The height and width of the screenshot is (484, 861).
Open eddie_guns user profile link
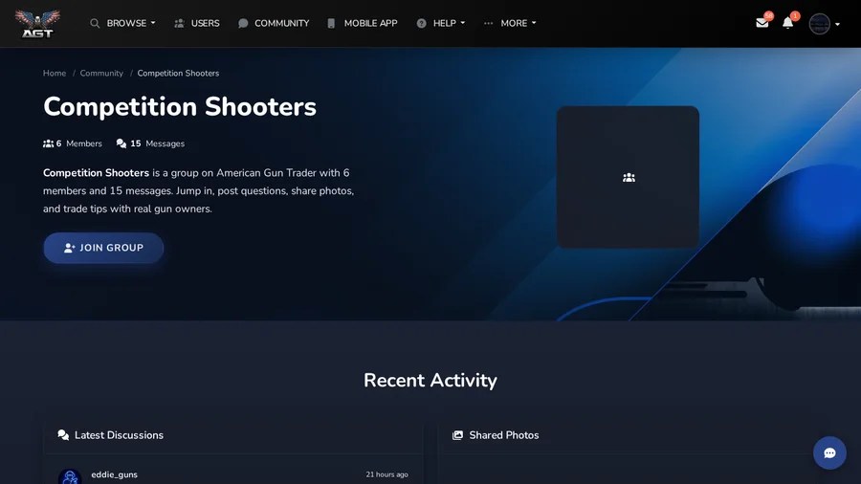point(114,474)
